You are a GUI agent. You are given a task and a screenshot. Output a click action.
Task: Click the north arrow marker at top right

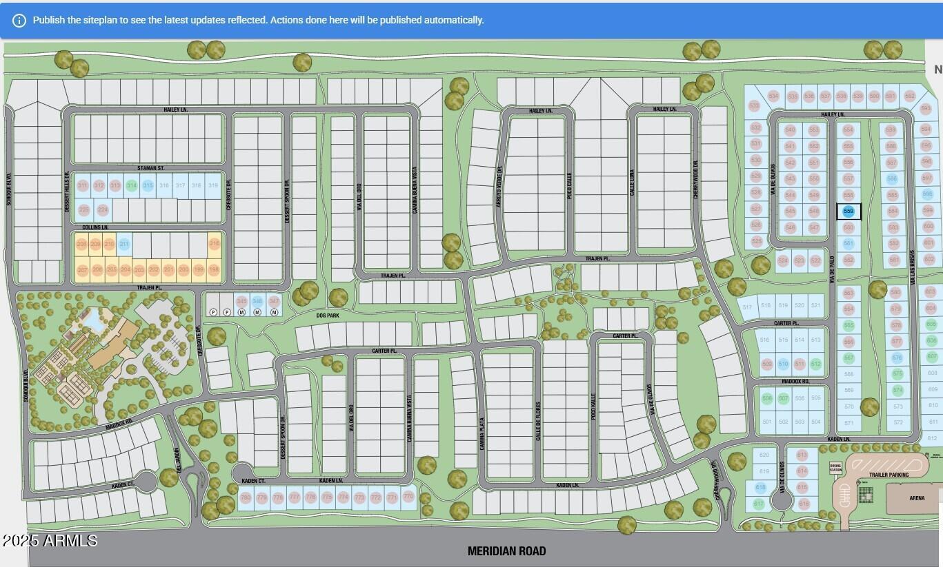click(936, 69)
